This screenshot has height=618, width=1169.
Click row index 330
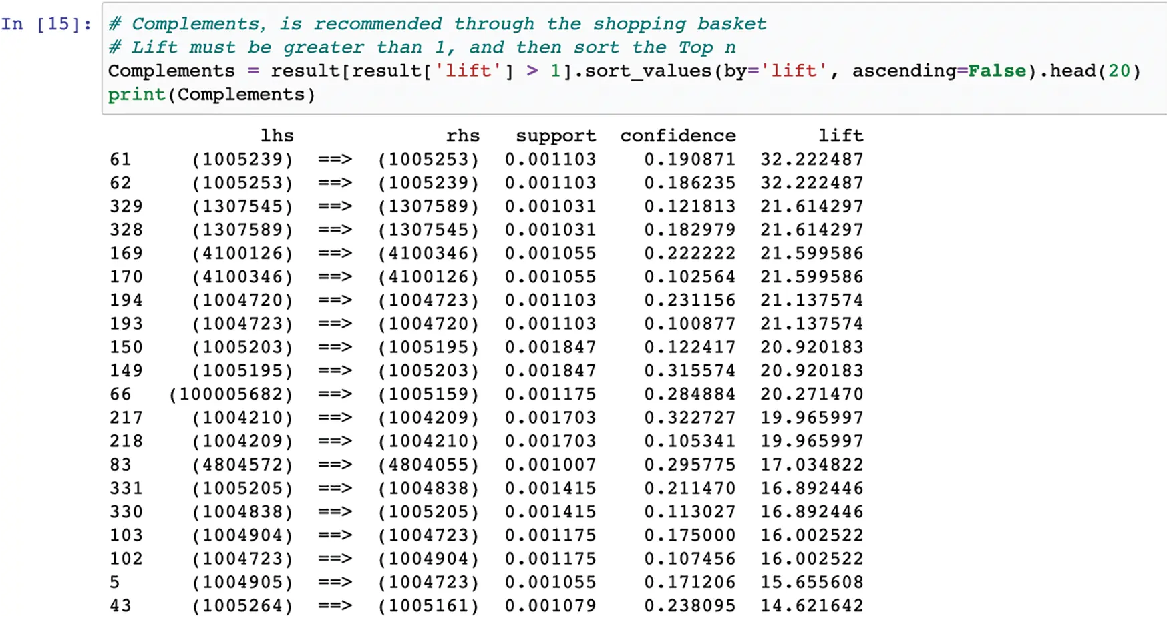(x=126, y=512)
